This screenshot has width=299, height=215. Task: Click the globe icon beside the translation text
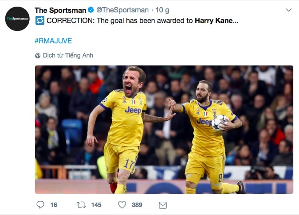[38, 56]
